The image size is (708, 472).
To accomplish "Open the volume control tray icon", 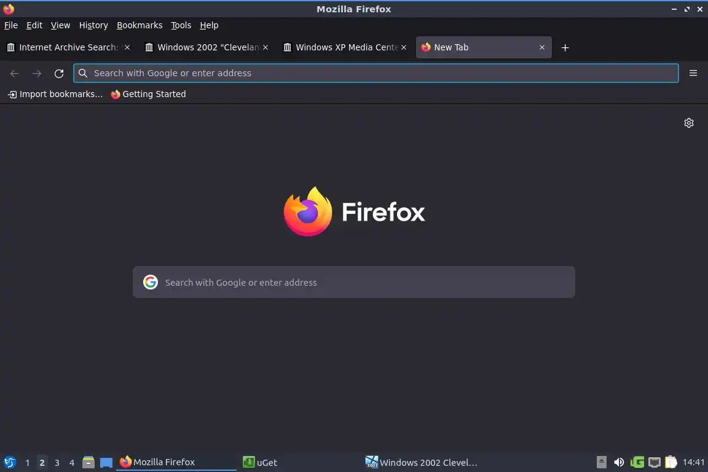I will pyautogui.click(x=619, y=462).
